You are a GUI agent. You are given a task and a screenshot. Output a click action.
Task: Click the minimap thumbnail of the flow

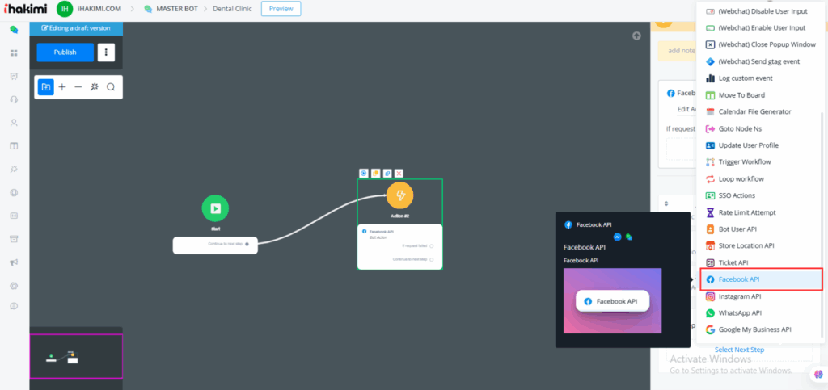click(x=76, y=356)
